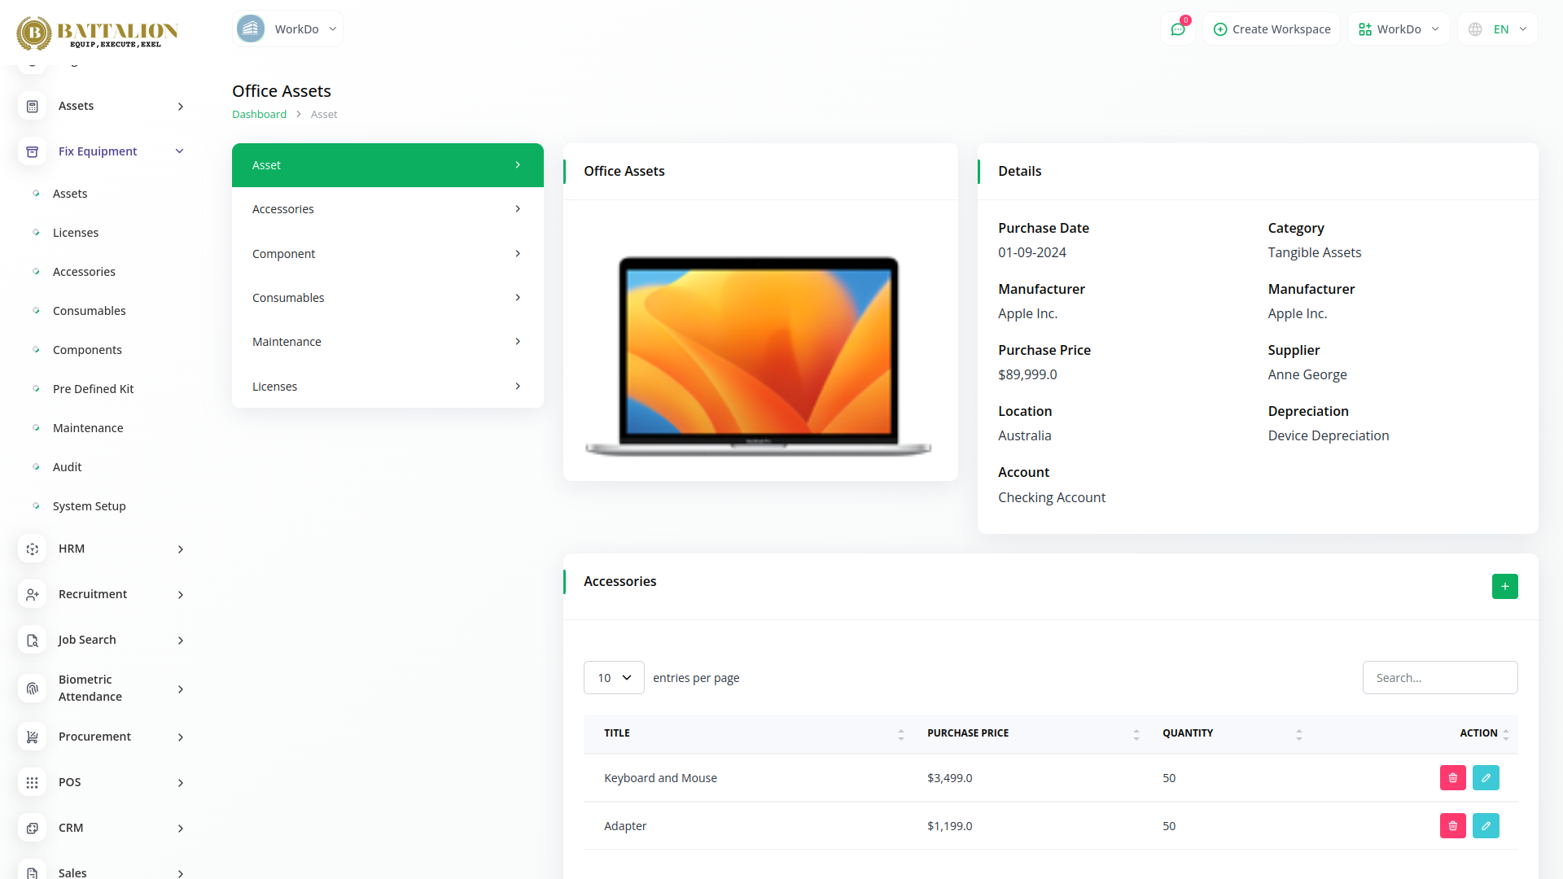Edit the Adapter accessory row
Screen dimensions: 1563x879
1486,826
